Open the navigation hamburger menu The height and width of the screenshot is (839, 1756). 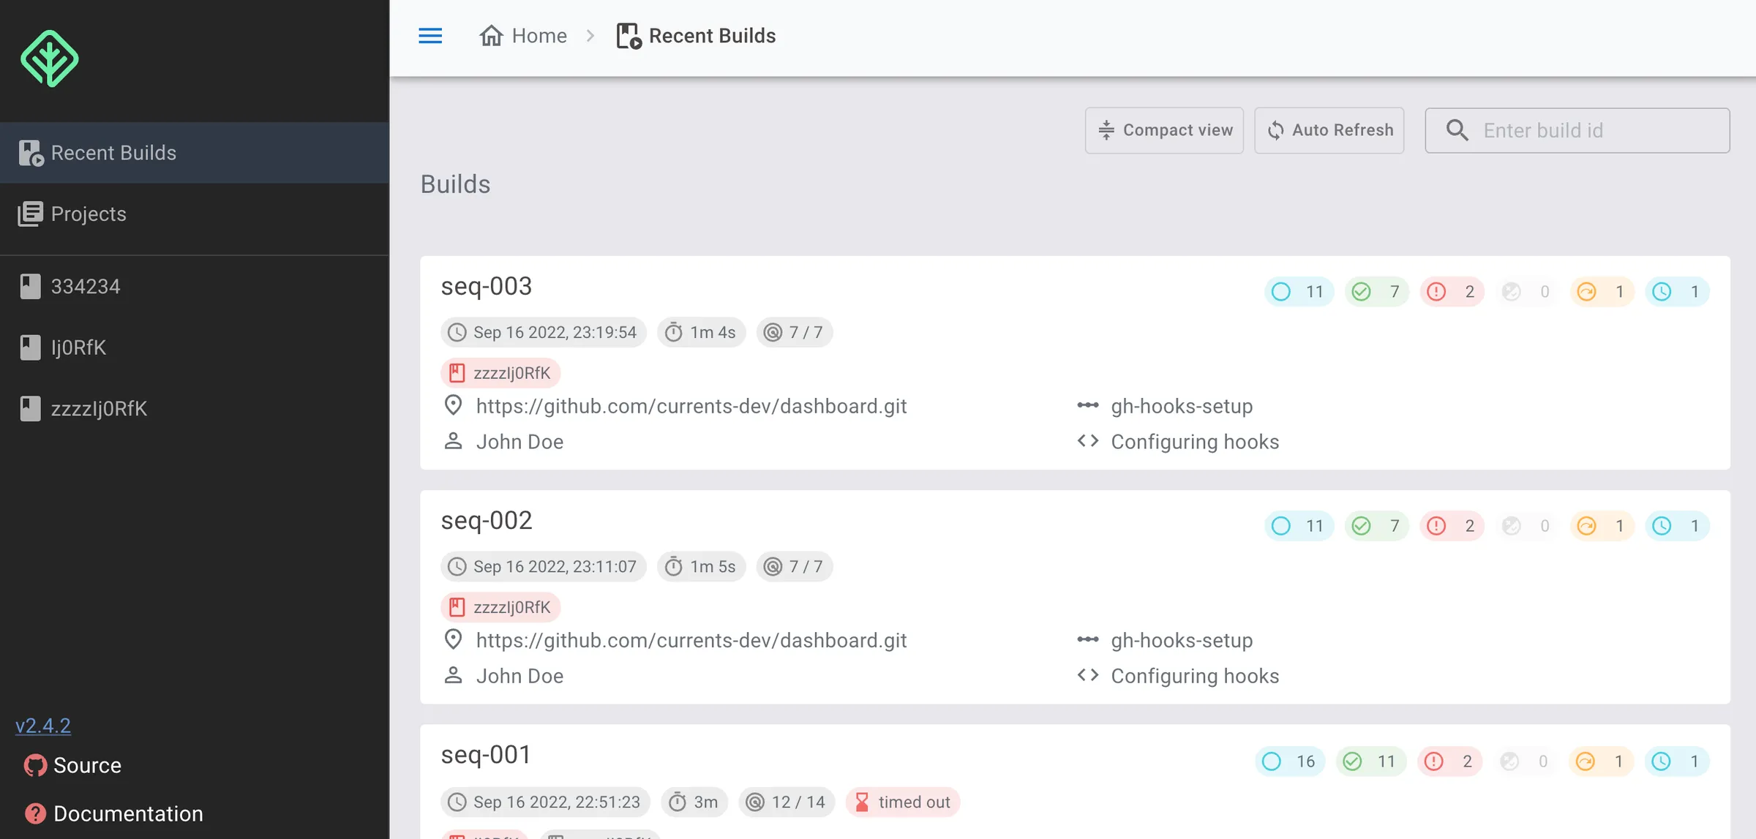click(x=430, y=35)
